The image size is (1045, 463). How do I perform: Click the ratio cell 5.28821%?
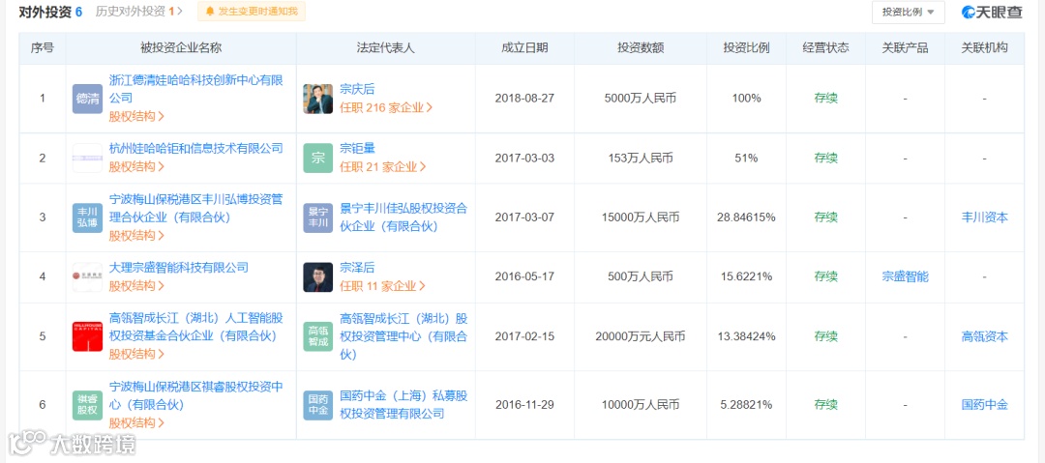pyautogui.click(x=746, y=404)
